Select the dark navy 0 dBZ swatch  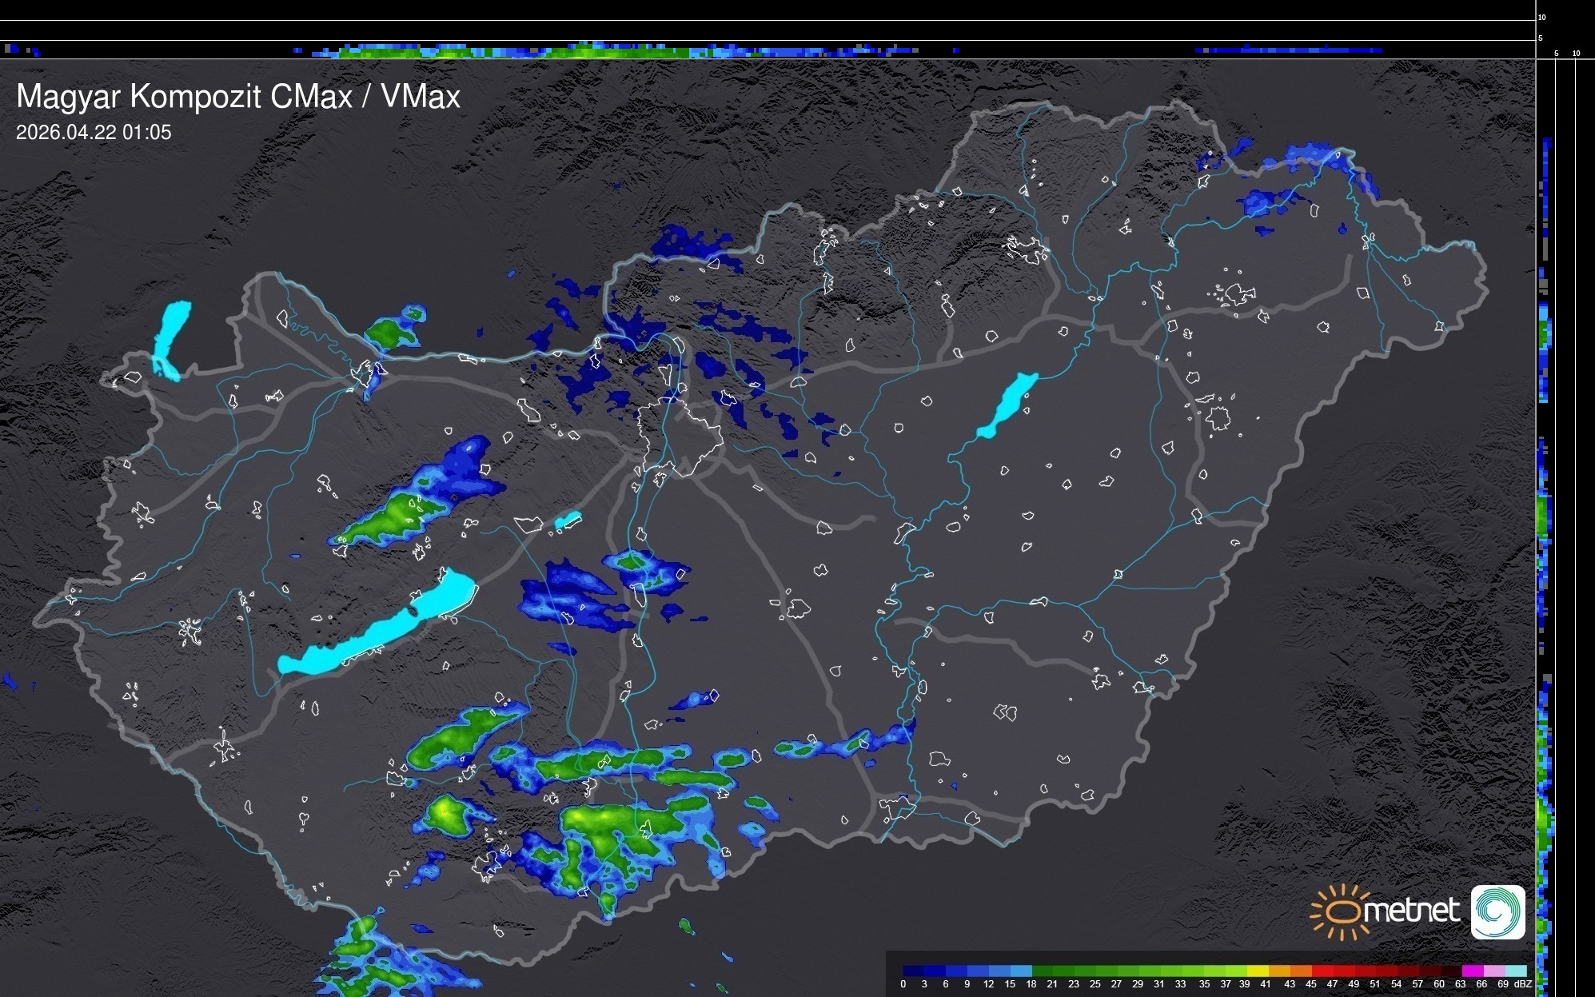[913, 971]
